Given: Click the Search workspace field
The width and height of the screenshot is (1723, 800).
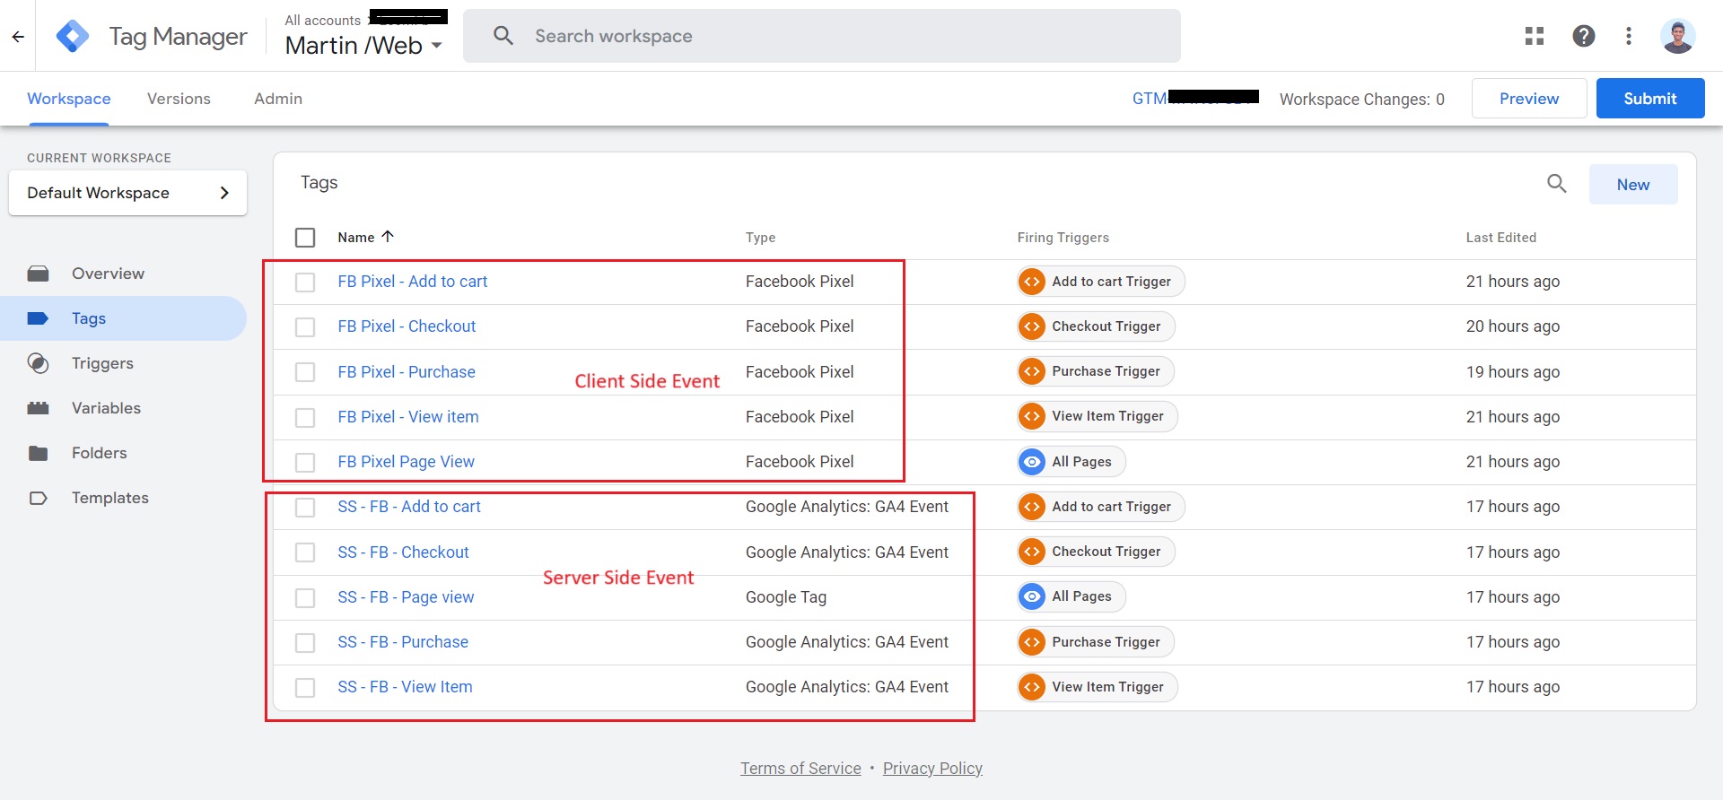Looking at the screenshot, I should tap(822, 36).
